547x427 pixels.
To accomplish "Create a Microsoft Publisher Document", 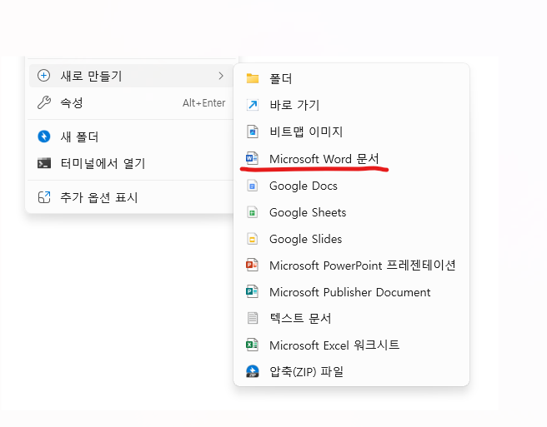I will click(351, 292).
